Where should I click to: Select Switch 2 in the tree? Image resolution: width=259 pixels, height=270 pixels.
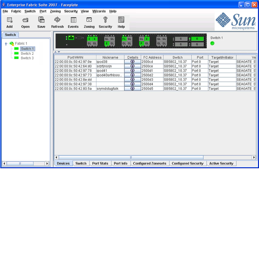click(27, 53)
